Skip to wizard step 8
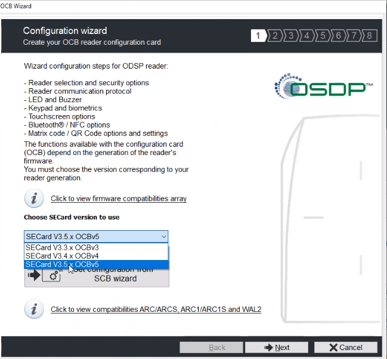 tap(370, 36)
